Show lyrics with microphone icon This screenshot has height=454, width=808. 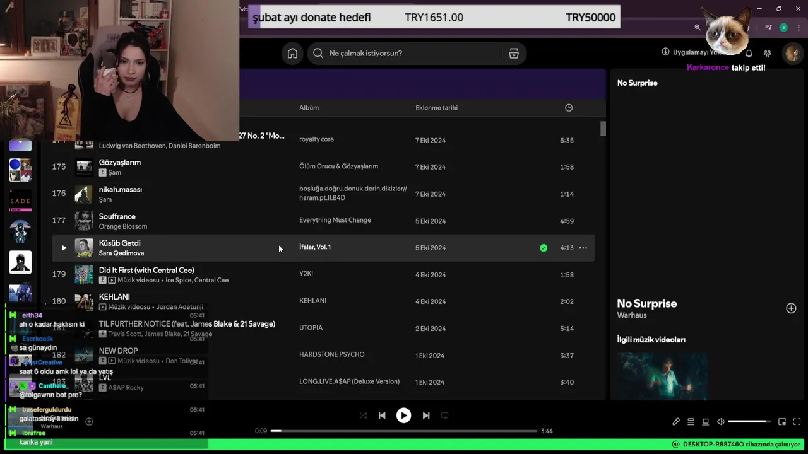click(x=676, y=422)
